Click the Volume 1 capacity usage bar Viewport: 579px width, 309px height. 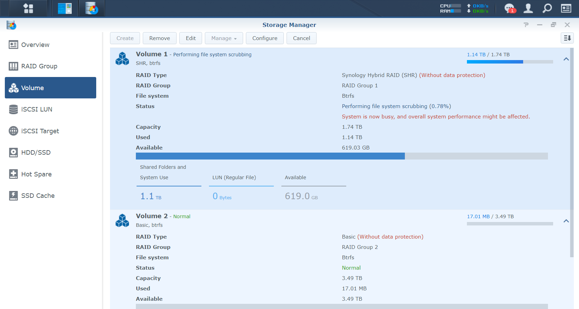point(342,156)
